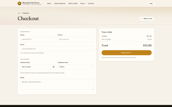Navigate to the About page
The height and width of the screenshot is (107, 172).
pyautogui.click(x=83, y=4)
